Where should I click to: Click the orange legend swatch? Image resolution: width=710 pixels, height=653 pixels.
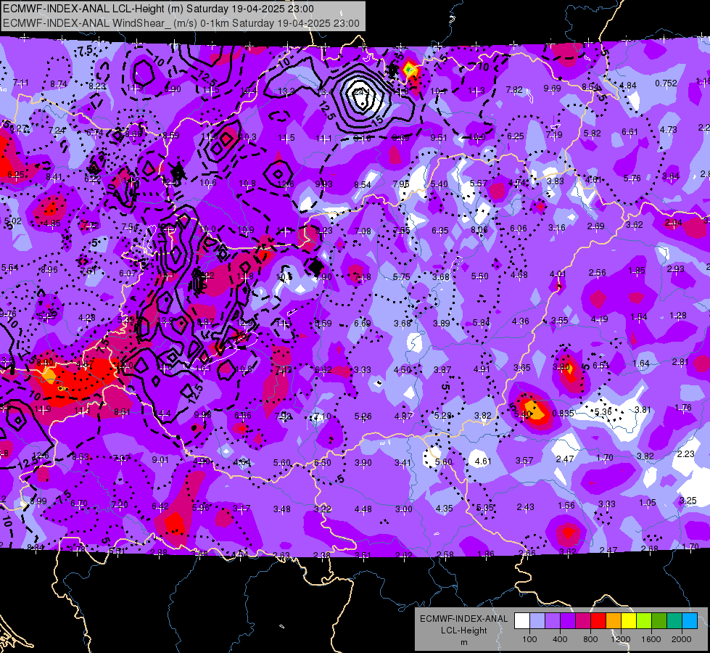click(x=614, y=621)
